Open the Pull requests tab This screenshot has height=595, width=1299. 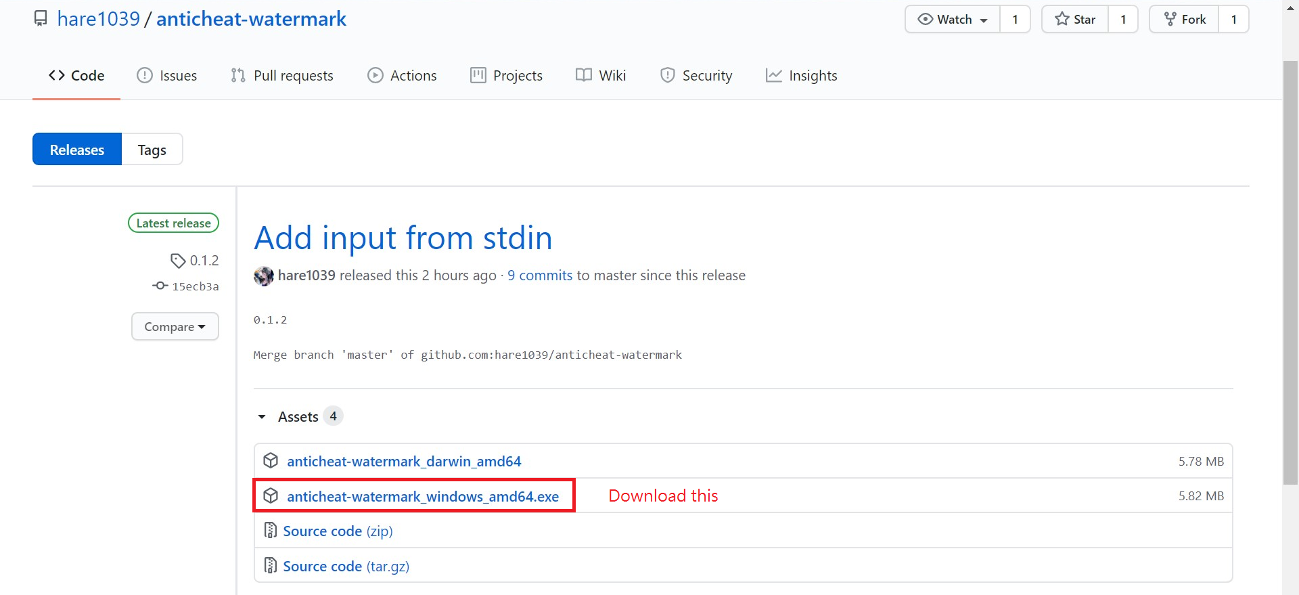point(282,75)
